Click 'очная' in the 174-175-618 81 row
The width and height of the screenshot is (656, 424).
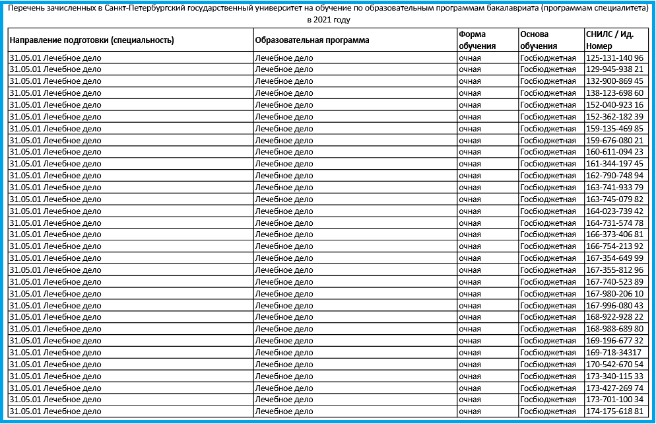tap(470, 411)
